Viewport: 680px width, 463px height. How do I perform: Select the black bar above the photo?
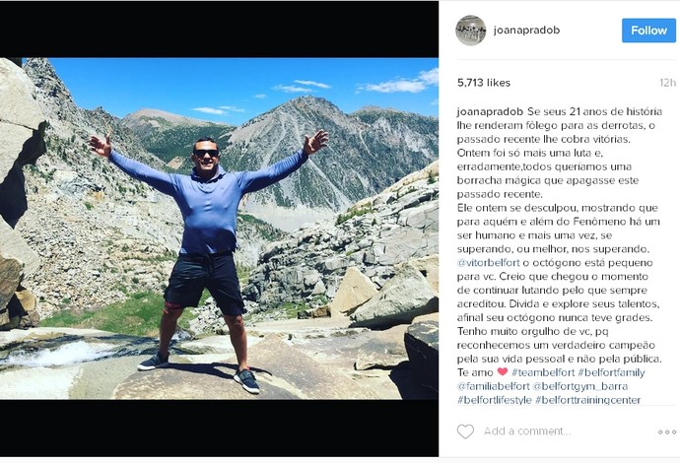click(x=219, y=29)
